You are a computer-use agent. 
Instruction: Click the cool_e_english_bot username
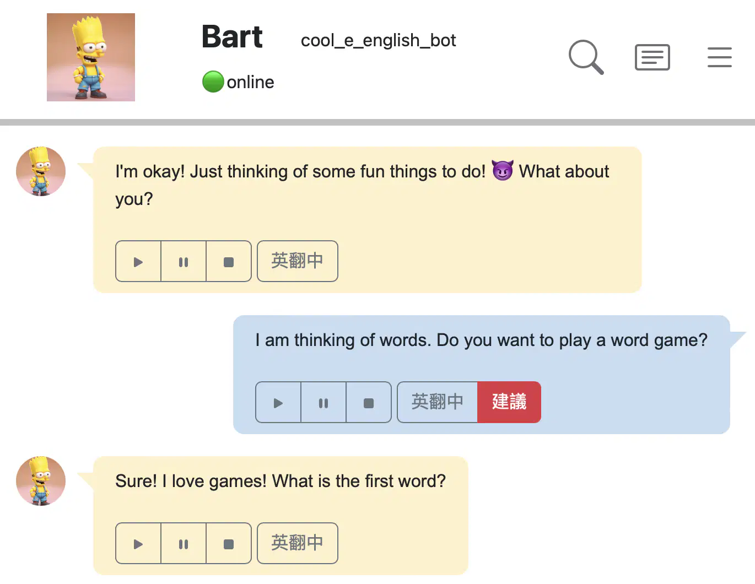pyautogui.click(x=379, y=41)
